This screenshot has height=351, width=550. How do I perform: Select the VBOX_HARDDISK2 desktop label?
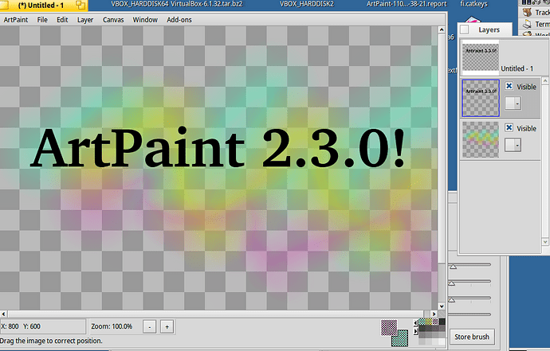coord(307,4)
